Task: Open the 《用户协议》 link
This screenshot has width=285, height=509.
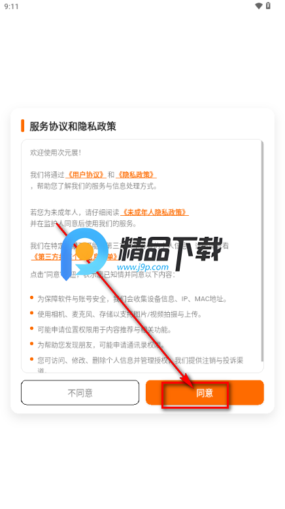Action: [x=86, y=174]
